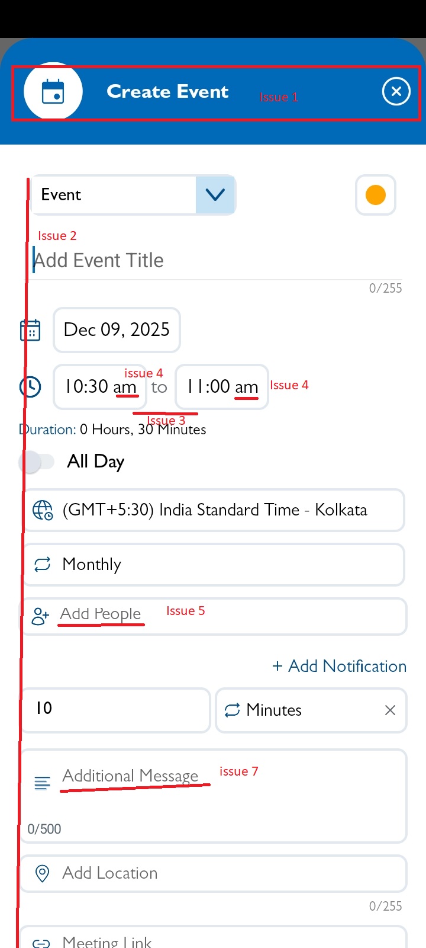Click the calendar date icon

[x=30, y=330]
